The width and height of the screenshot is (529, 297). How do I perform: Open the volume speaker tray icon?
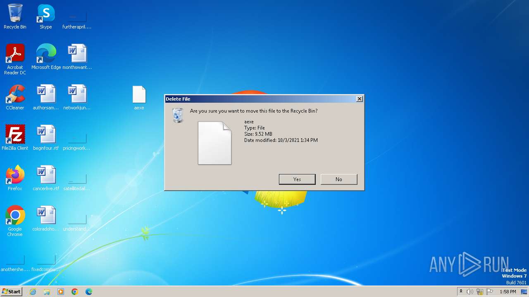tap(470, 292)
